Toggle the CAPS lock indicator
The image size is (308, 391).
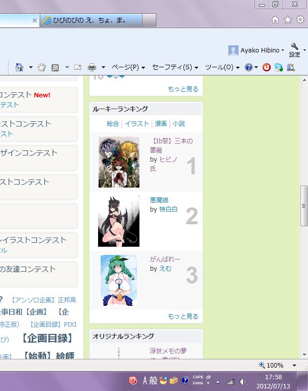(198, 377)
